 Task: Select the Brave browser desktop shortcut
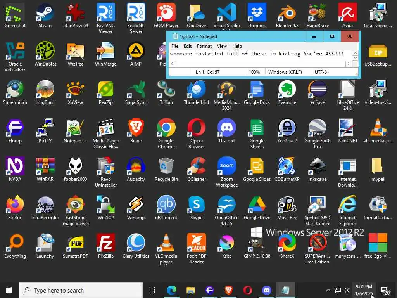pyautogui.click(x=136, y=131)
